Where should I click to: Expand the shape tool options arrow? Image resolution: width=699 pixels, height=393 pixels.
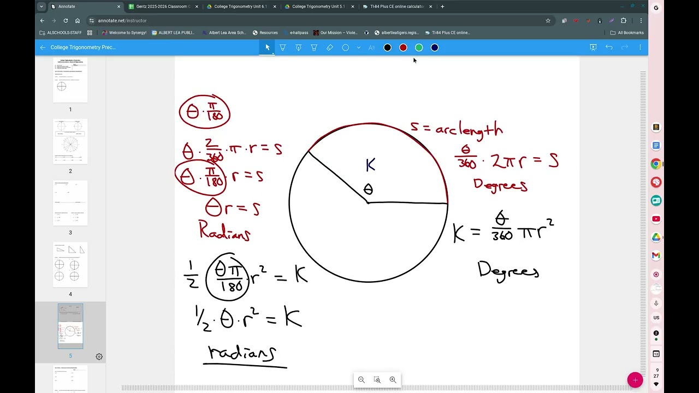coord(359,47)
